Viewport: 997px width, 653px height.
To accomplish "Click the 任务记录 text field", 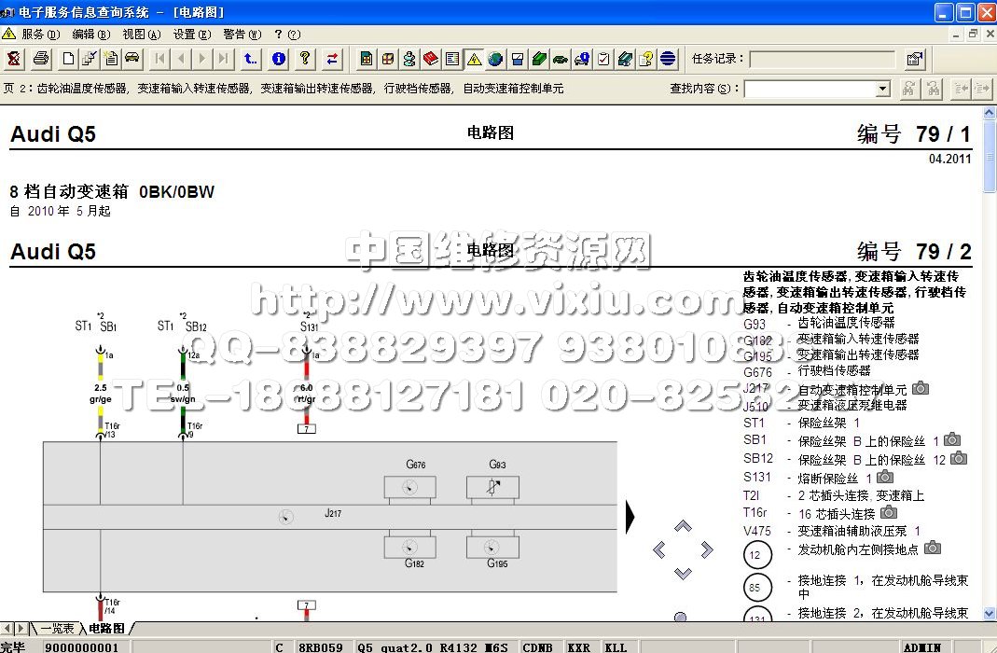I will 824,59.
